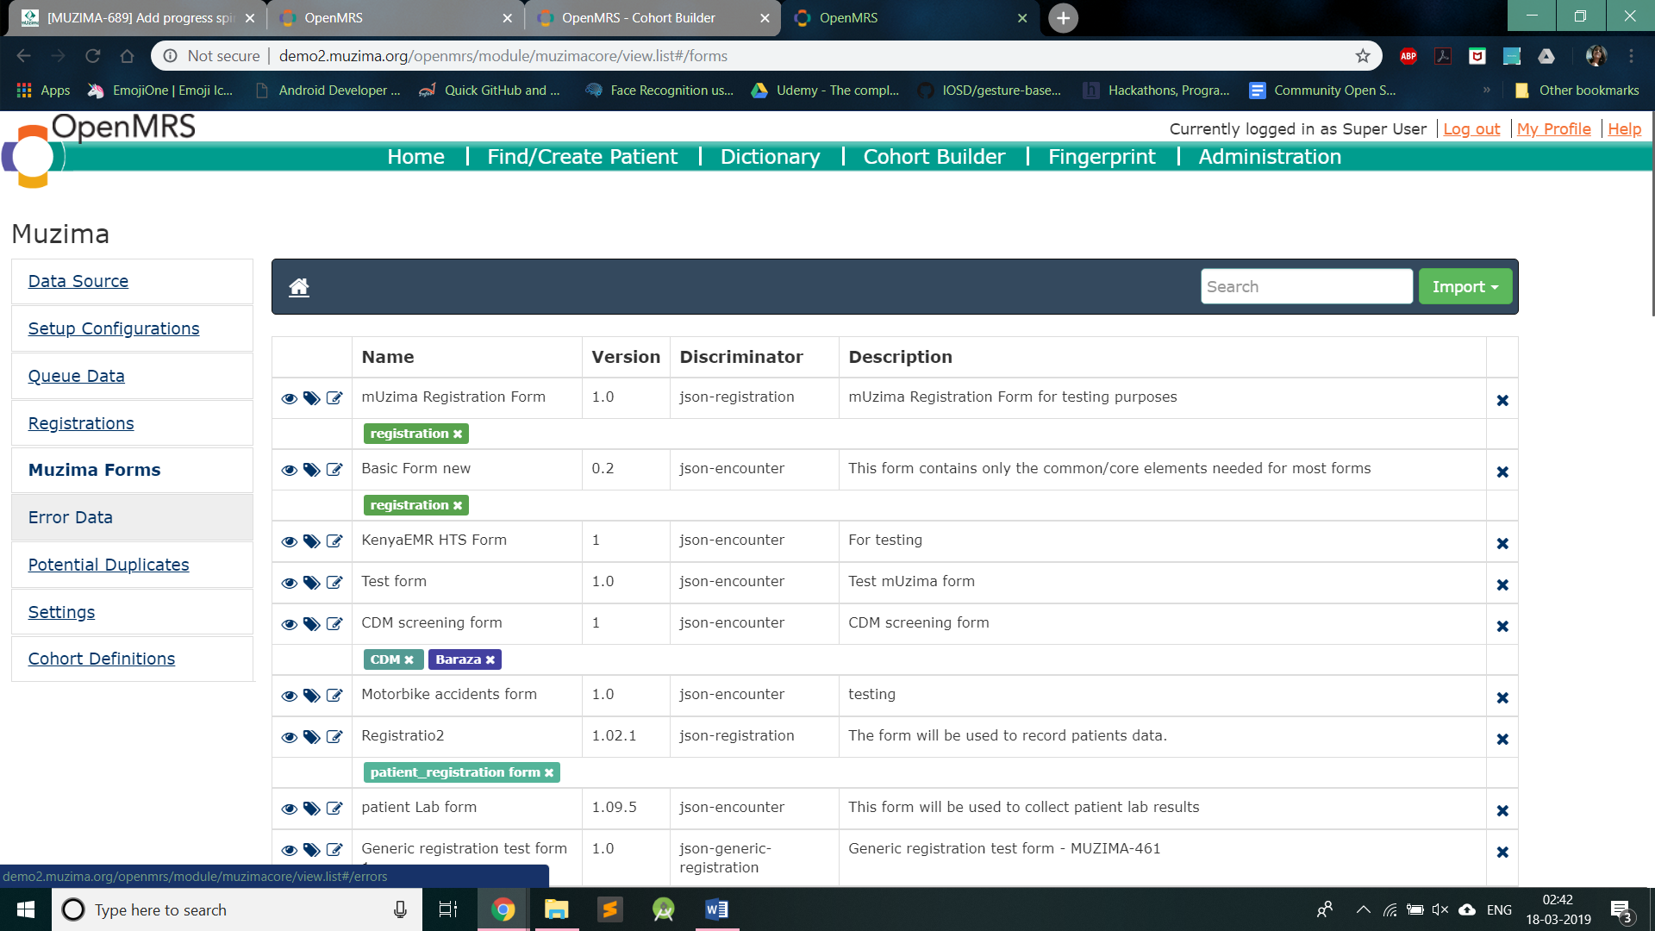Open Registrations sidebar link

pos(81,423)
